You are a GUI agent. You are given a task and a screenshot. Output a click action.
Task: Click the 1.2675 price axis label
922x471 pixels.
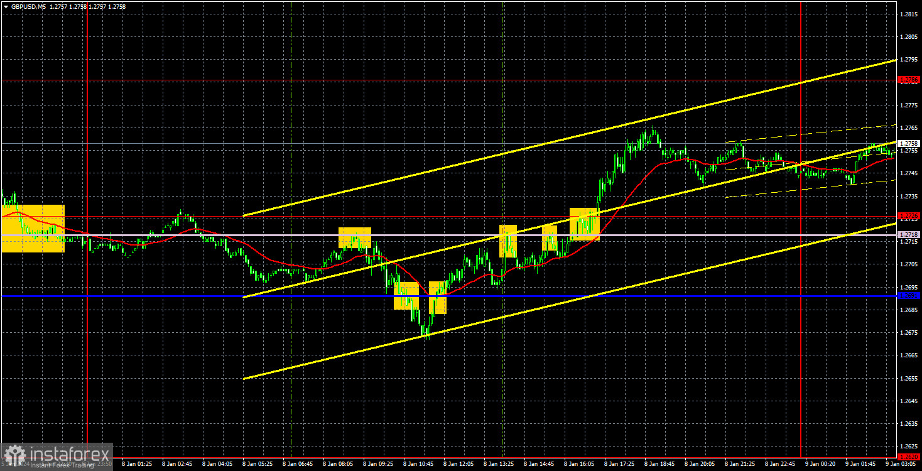[x=909, y=333]
